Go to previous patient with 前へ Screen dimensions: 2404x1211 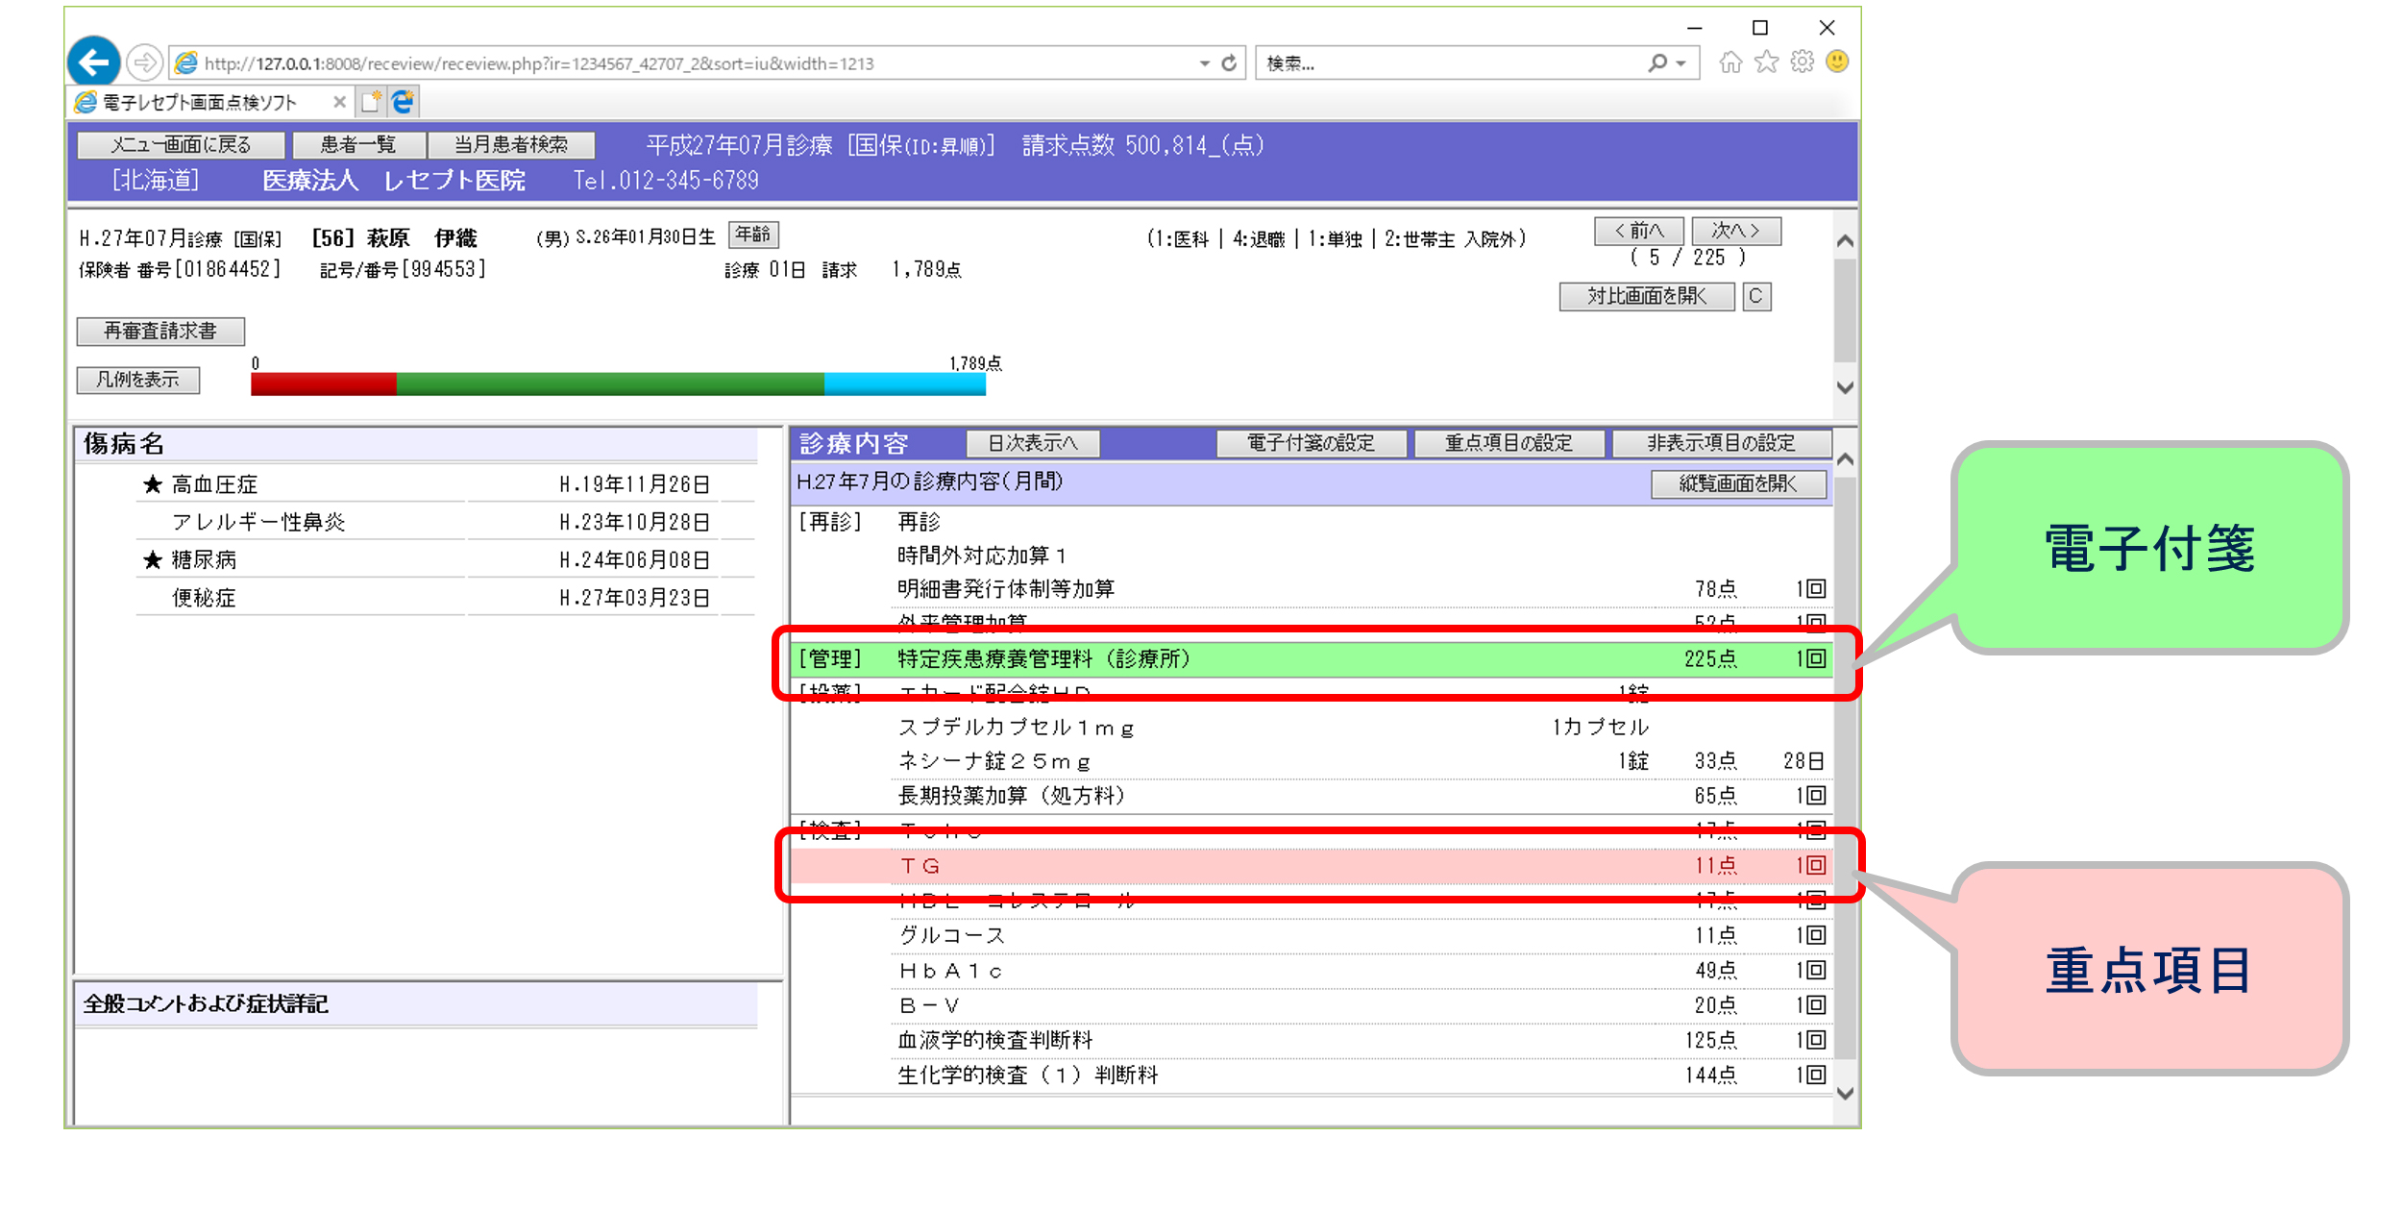coord(1638,231)
